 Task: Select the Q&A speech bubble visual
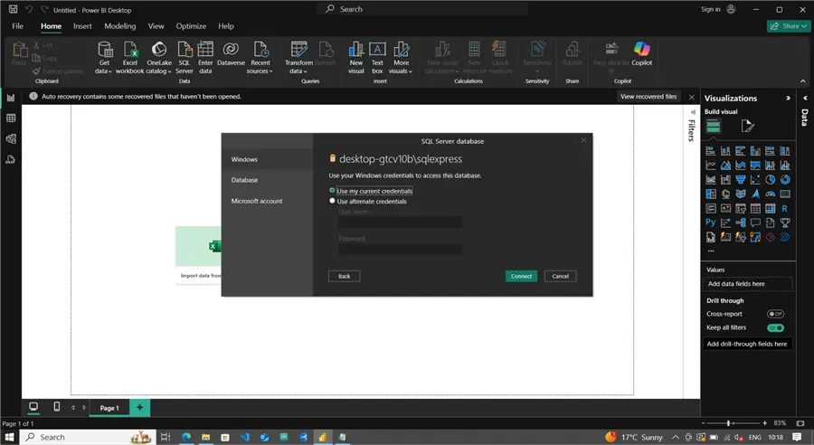tap(755, 222)
